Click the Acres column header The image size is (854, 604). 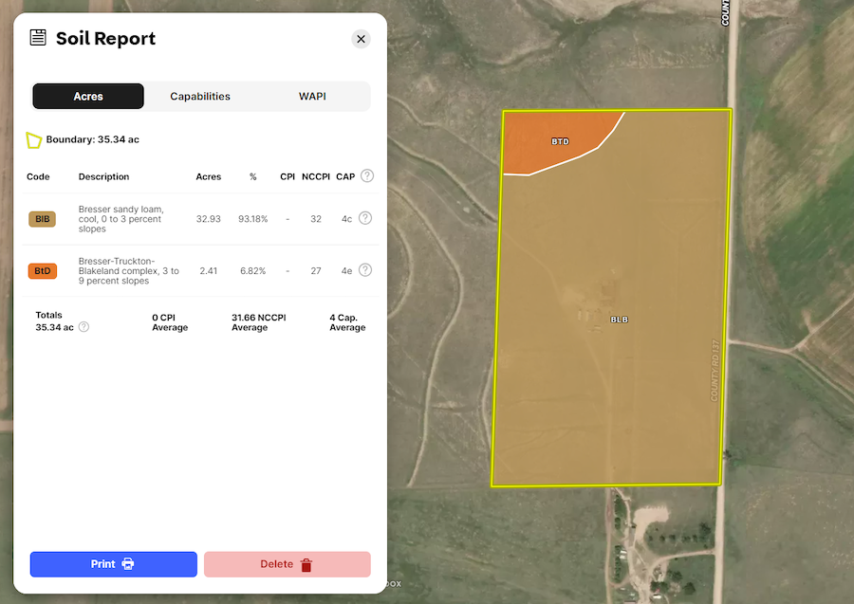tap(208, 177)
